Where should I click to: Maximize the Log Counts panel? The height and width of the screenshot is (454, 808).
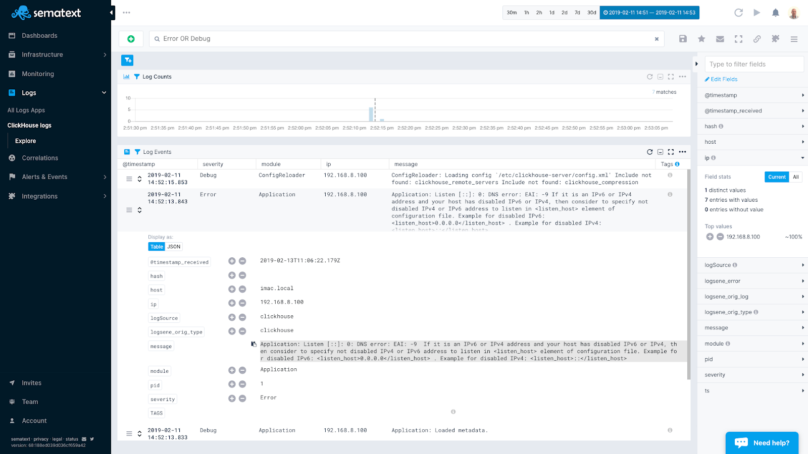(x=671, y=77)
